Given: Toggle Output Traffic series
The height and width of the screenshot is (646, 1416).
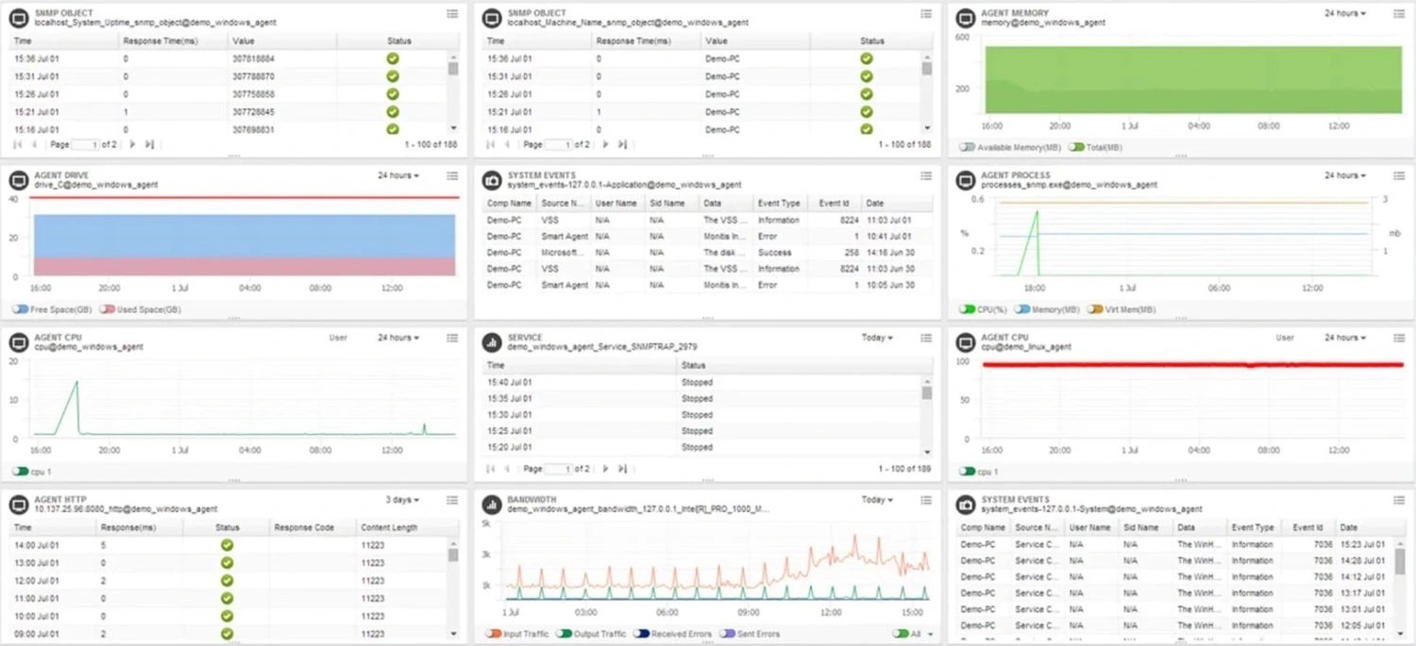Looking at the screenshot, I should 565,634.
